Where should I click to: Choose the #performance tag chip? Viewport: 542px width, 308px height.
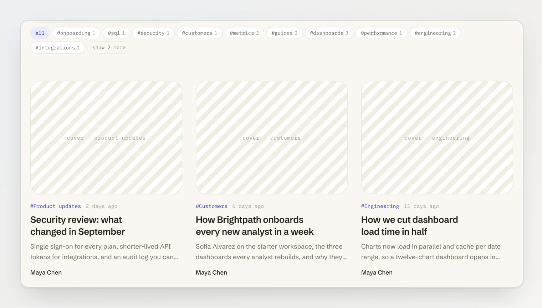point(381,33)
